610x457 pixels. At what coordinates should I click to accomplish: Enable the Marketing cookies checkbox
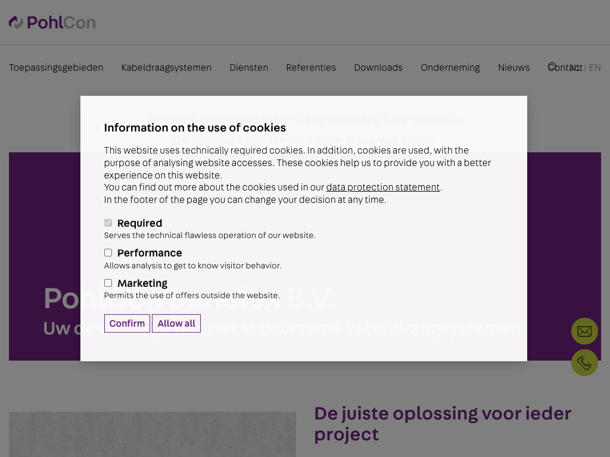click(108, 283)
